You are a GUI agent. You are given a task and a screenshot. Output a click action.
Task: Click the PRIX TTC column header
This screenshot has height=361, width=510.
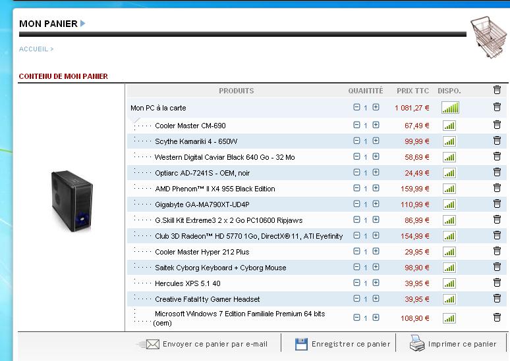pos(412,91)
